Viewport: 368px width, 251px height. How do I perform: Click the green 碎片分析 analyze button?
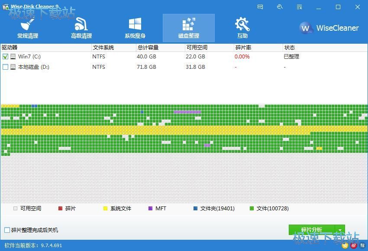pyautogui.click(x=311, y=230)
